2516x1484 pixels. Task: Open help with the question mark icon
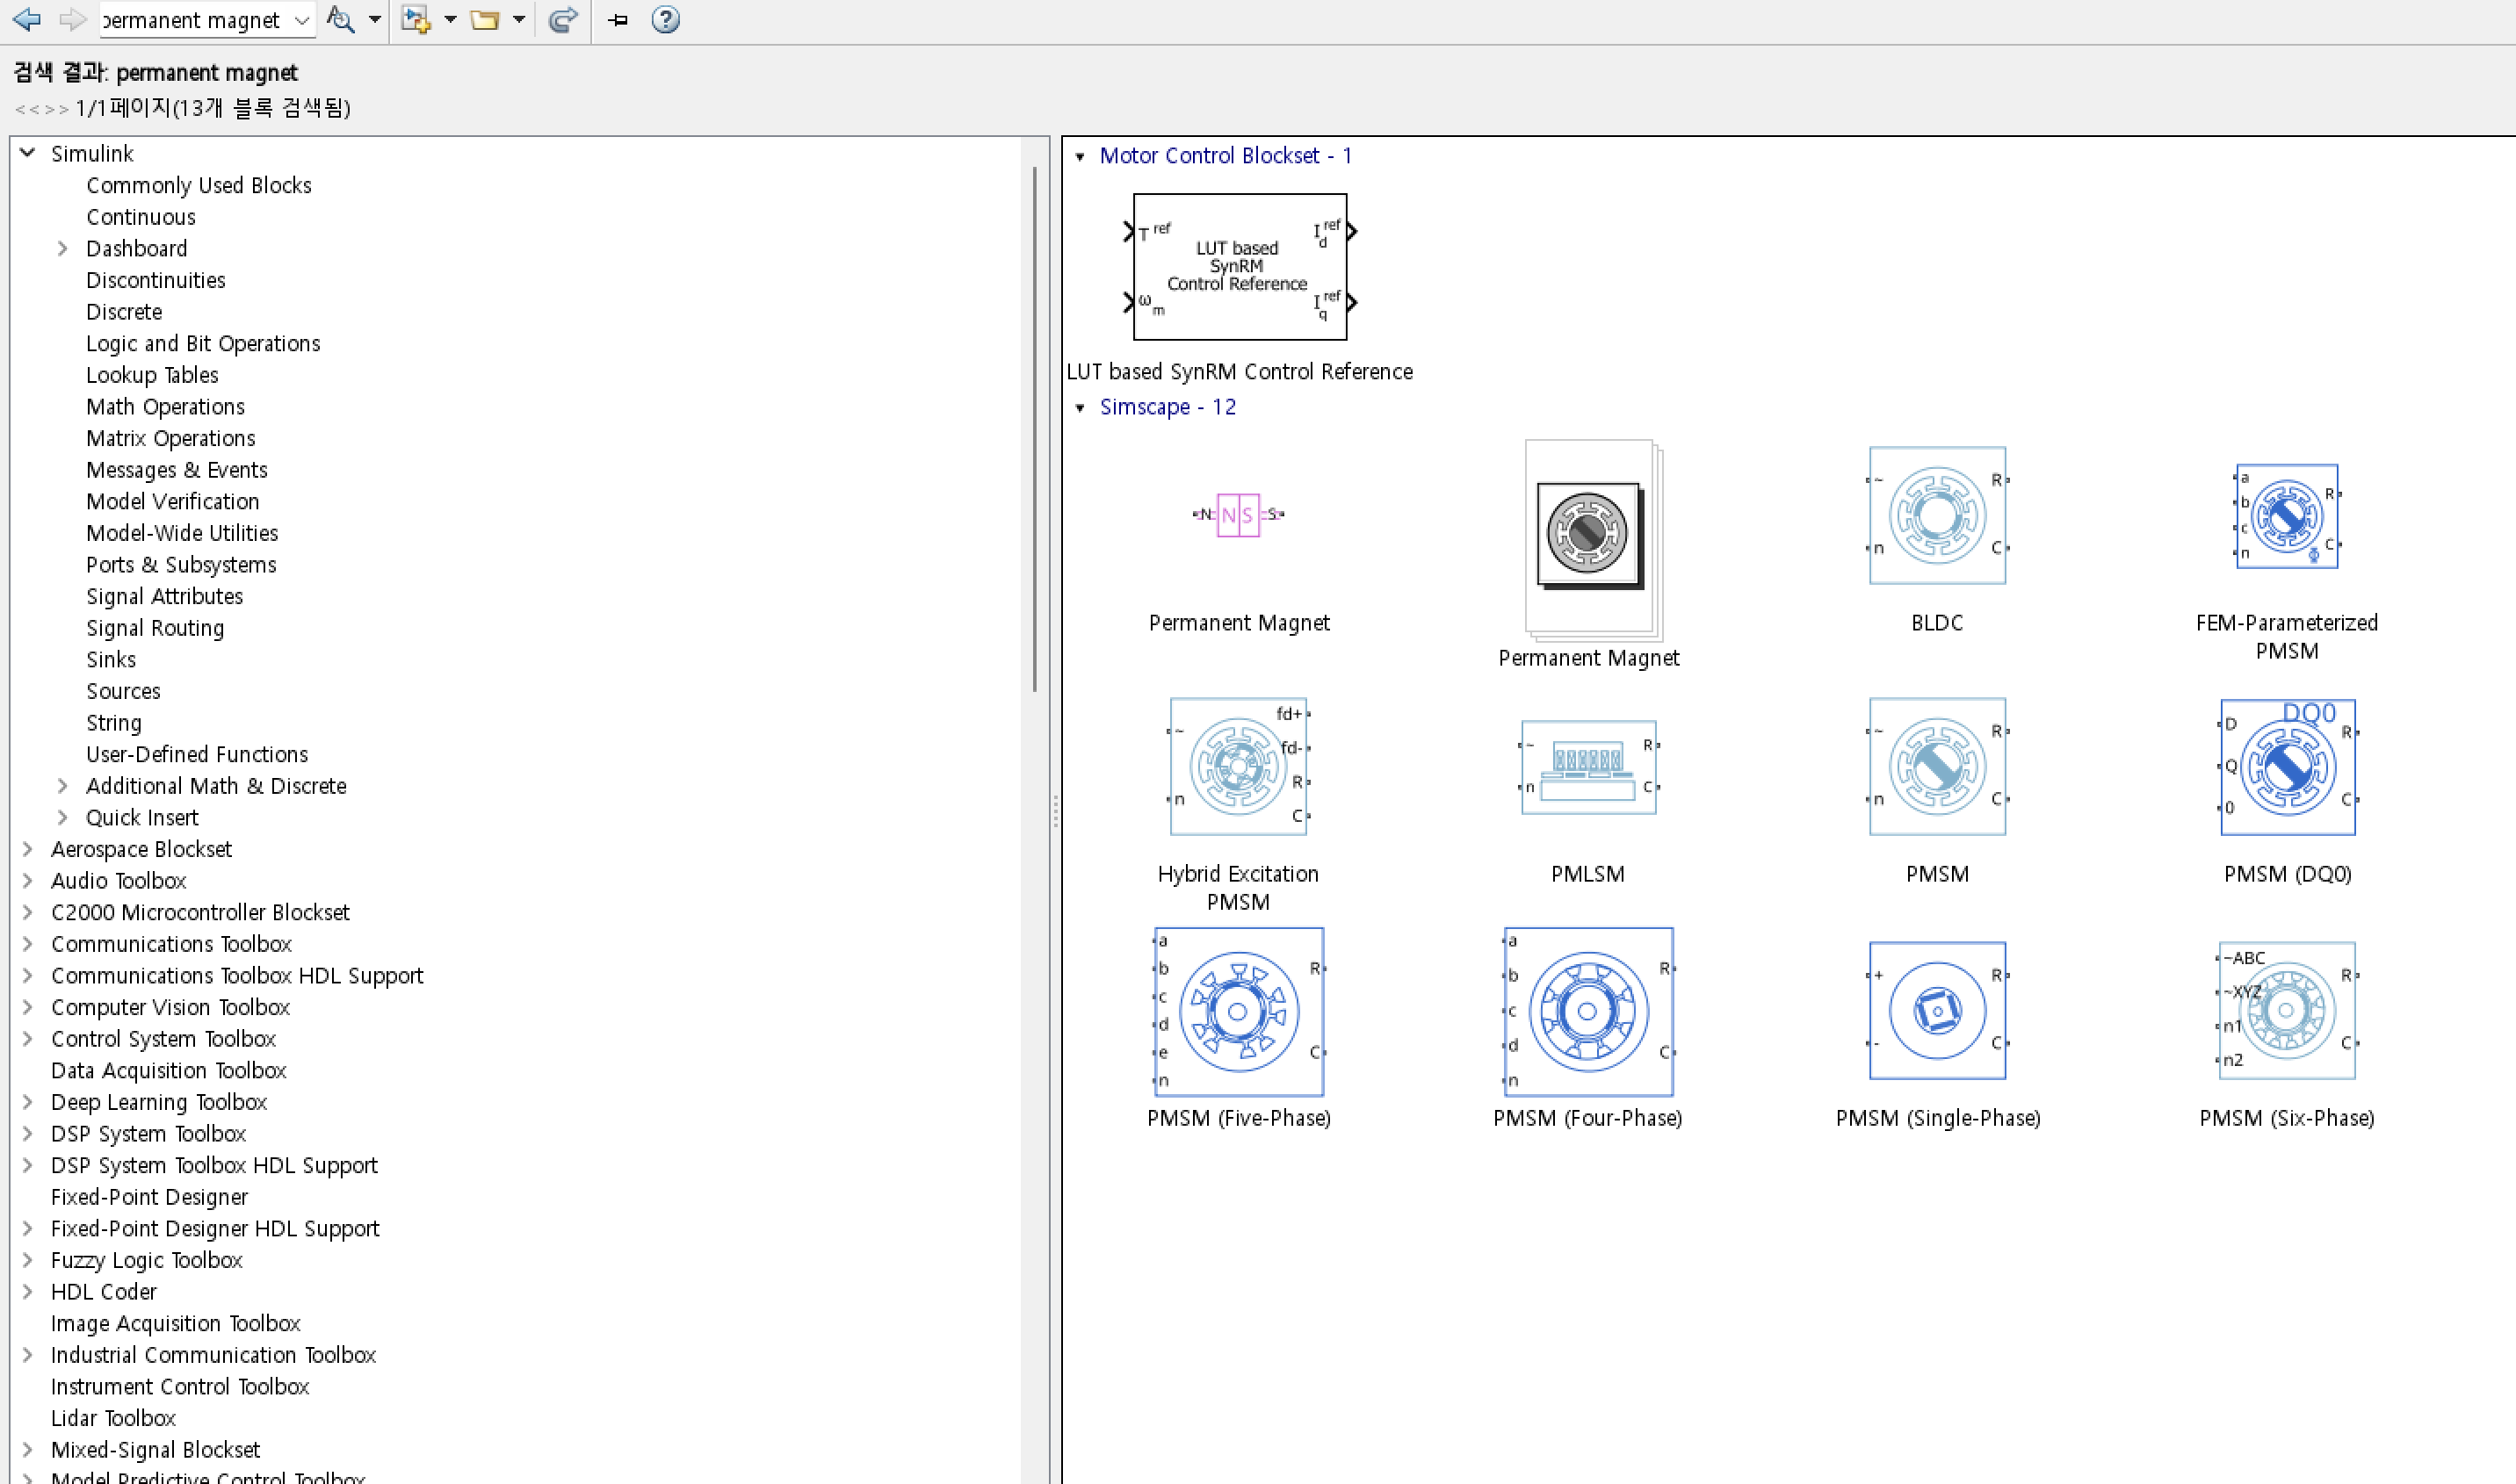tap(665, 19)
